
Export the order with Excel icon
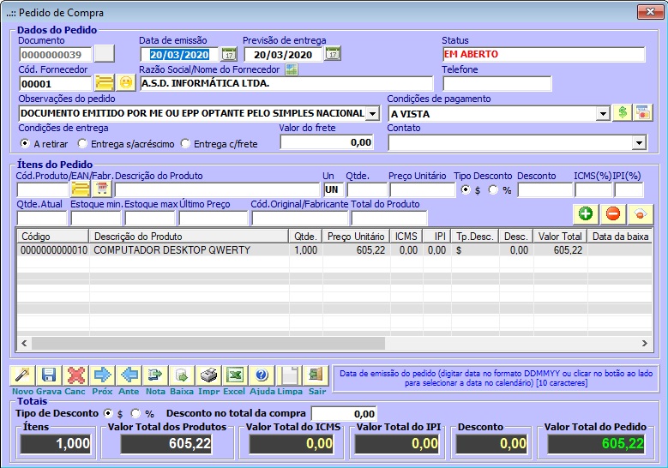pyautogui.click(x=235, y=375)
